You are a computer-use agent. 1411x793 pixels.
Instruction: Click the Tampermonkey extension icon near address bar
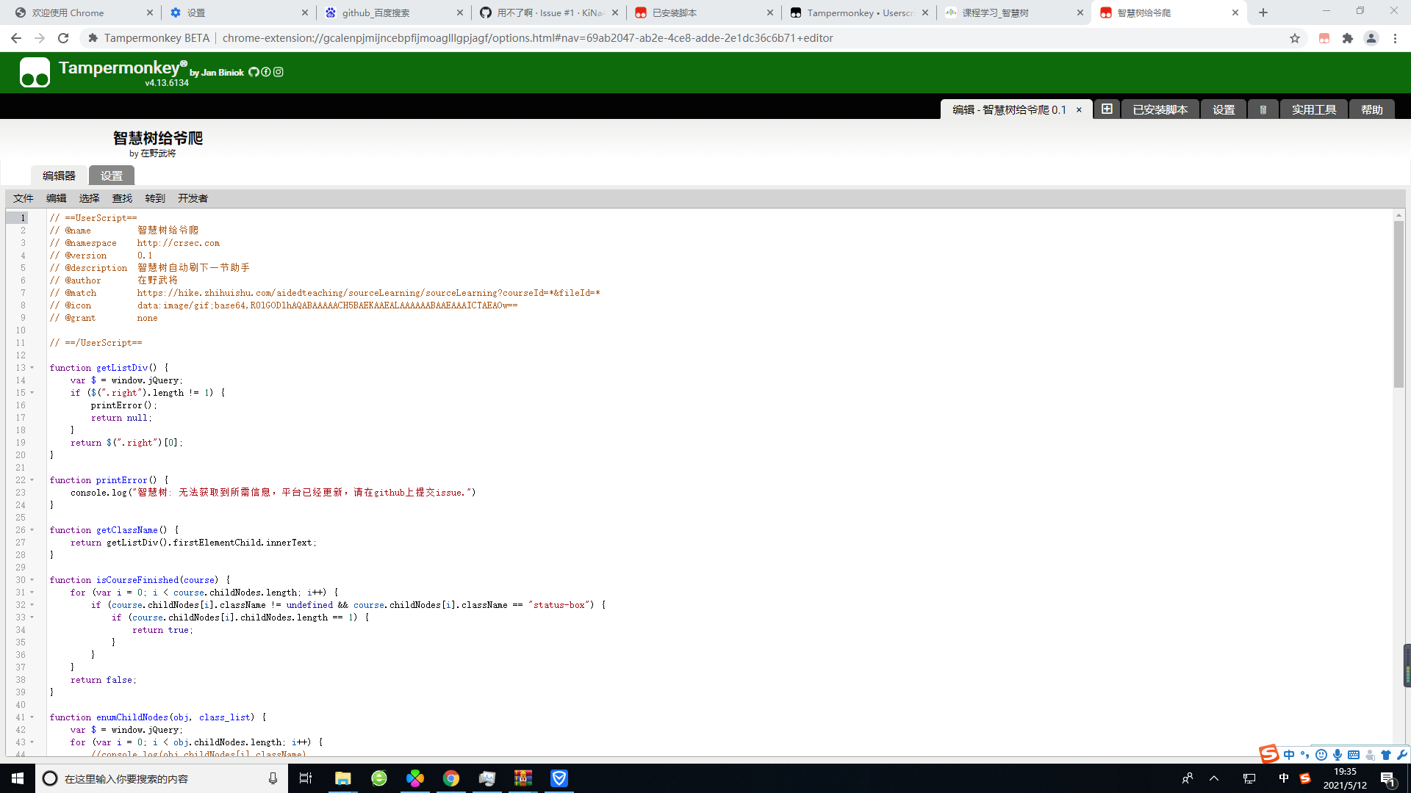[x=1324, y=38]
